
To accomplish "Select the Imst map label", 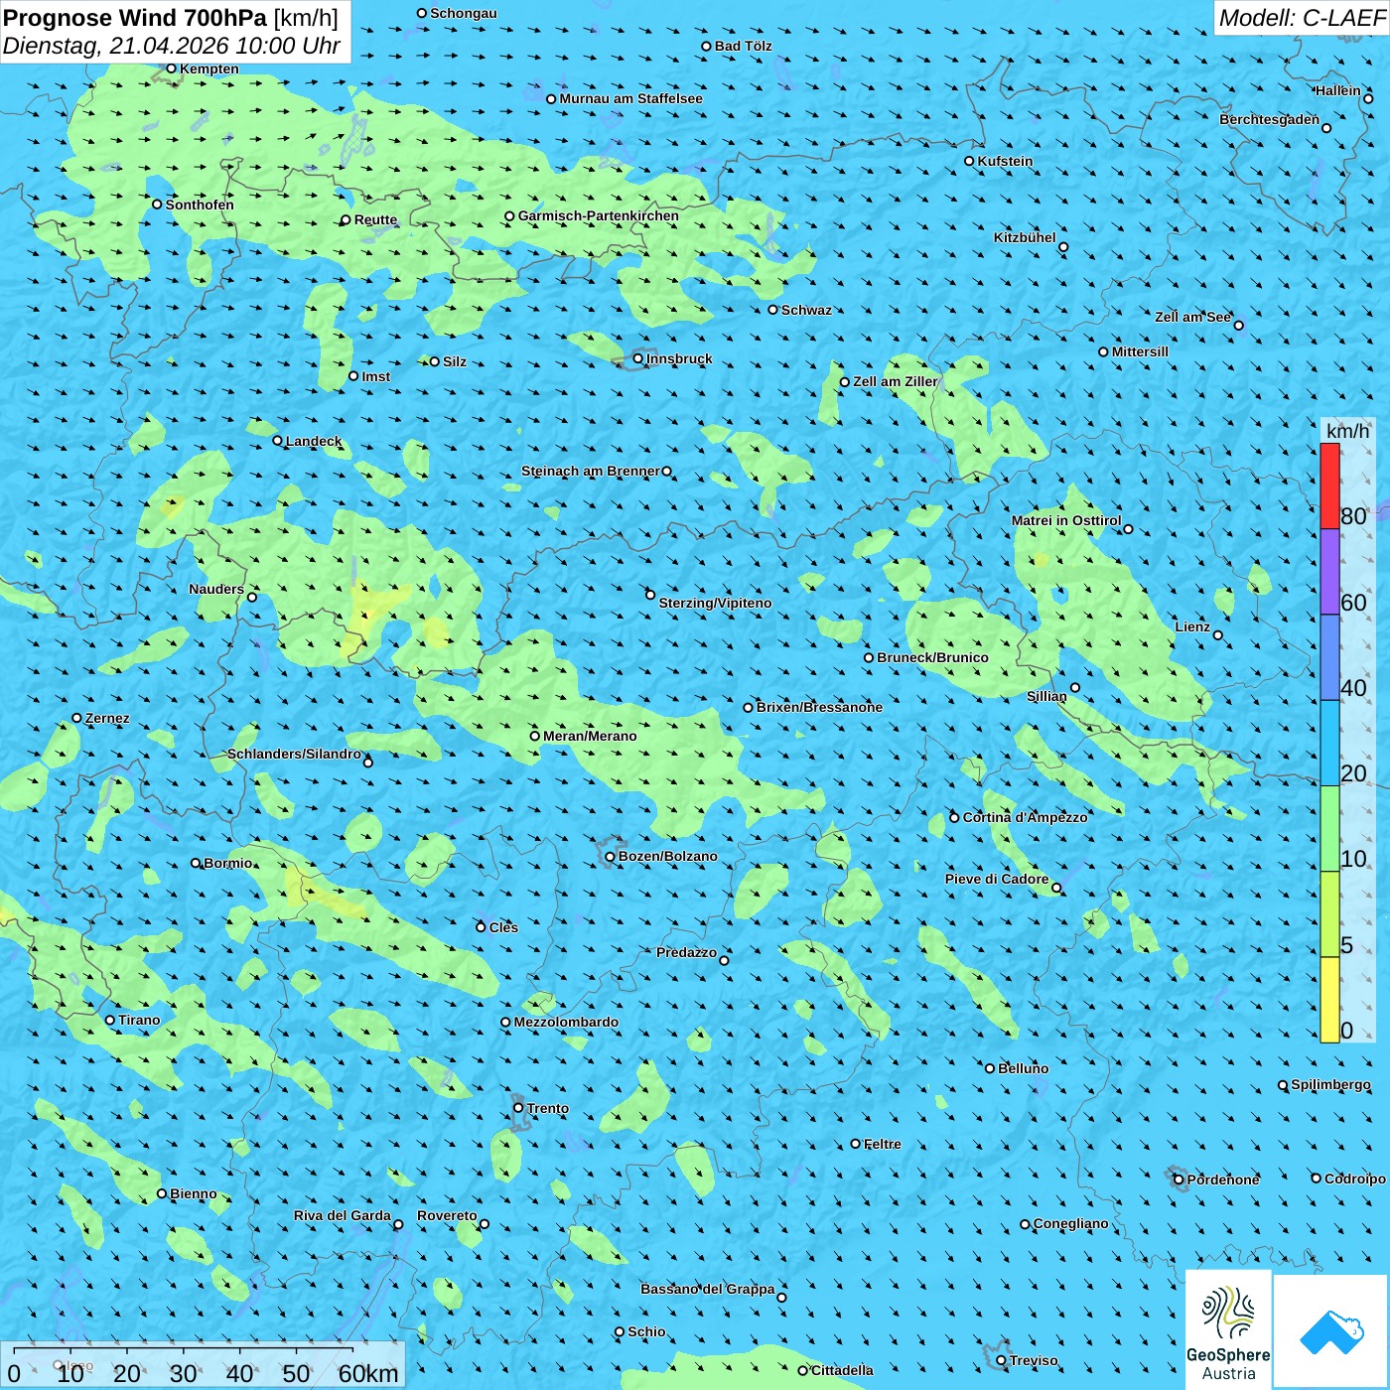I will (376, 376).
